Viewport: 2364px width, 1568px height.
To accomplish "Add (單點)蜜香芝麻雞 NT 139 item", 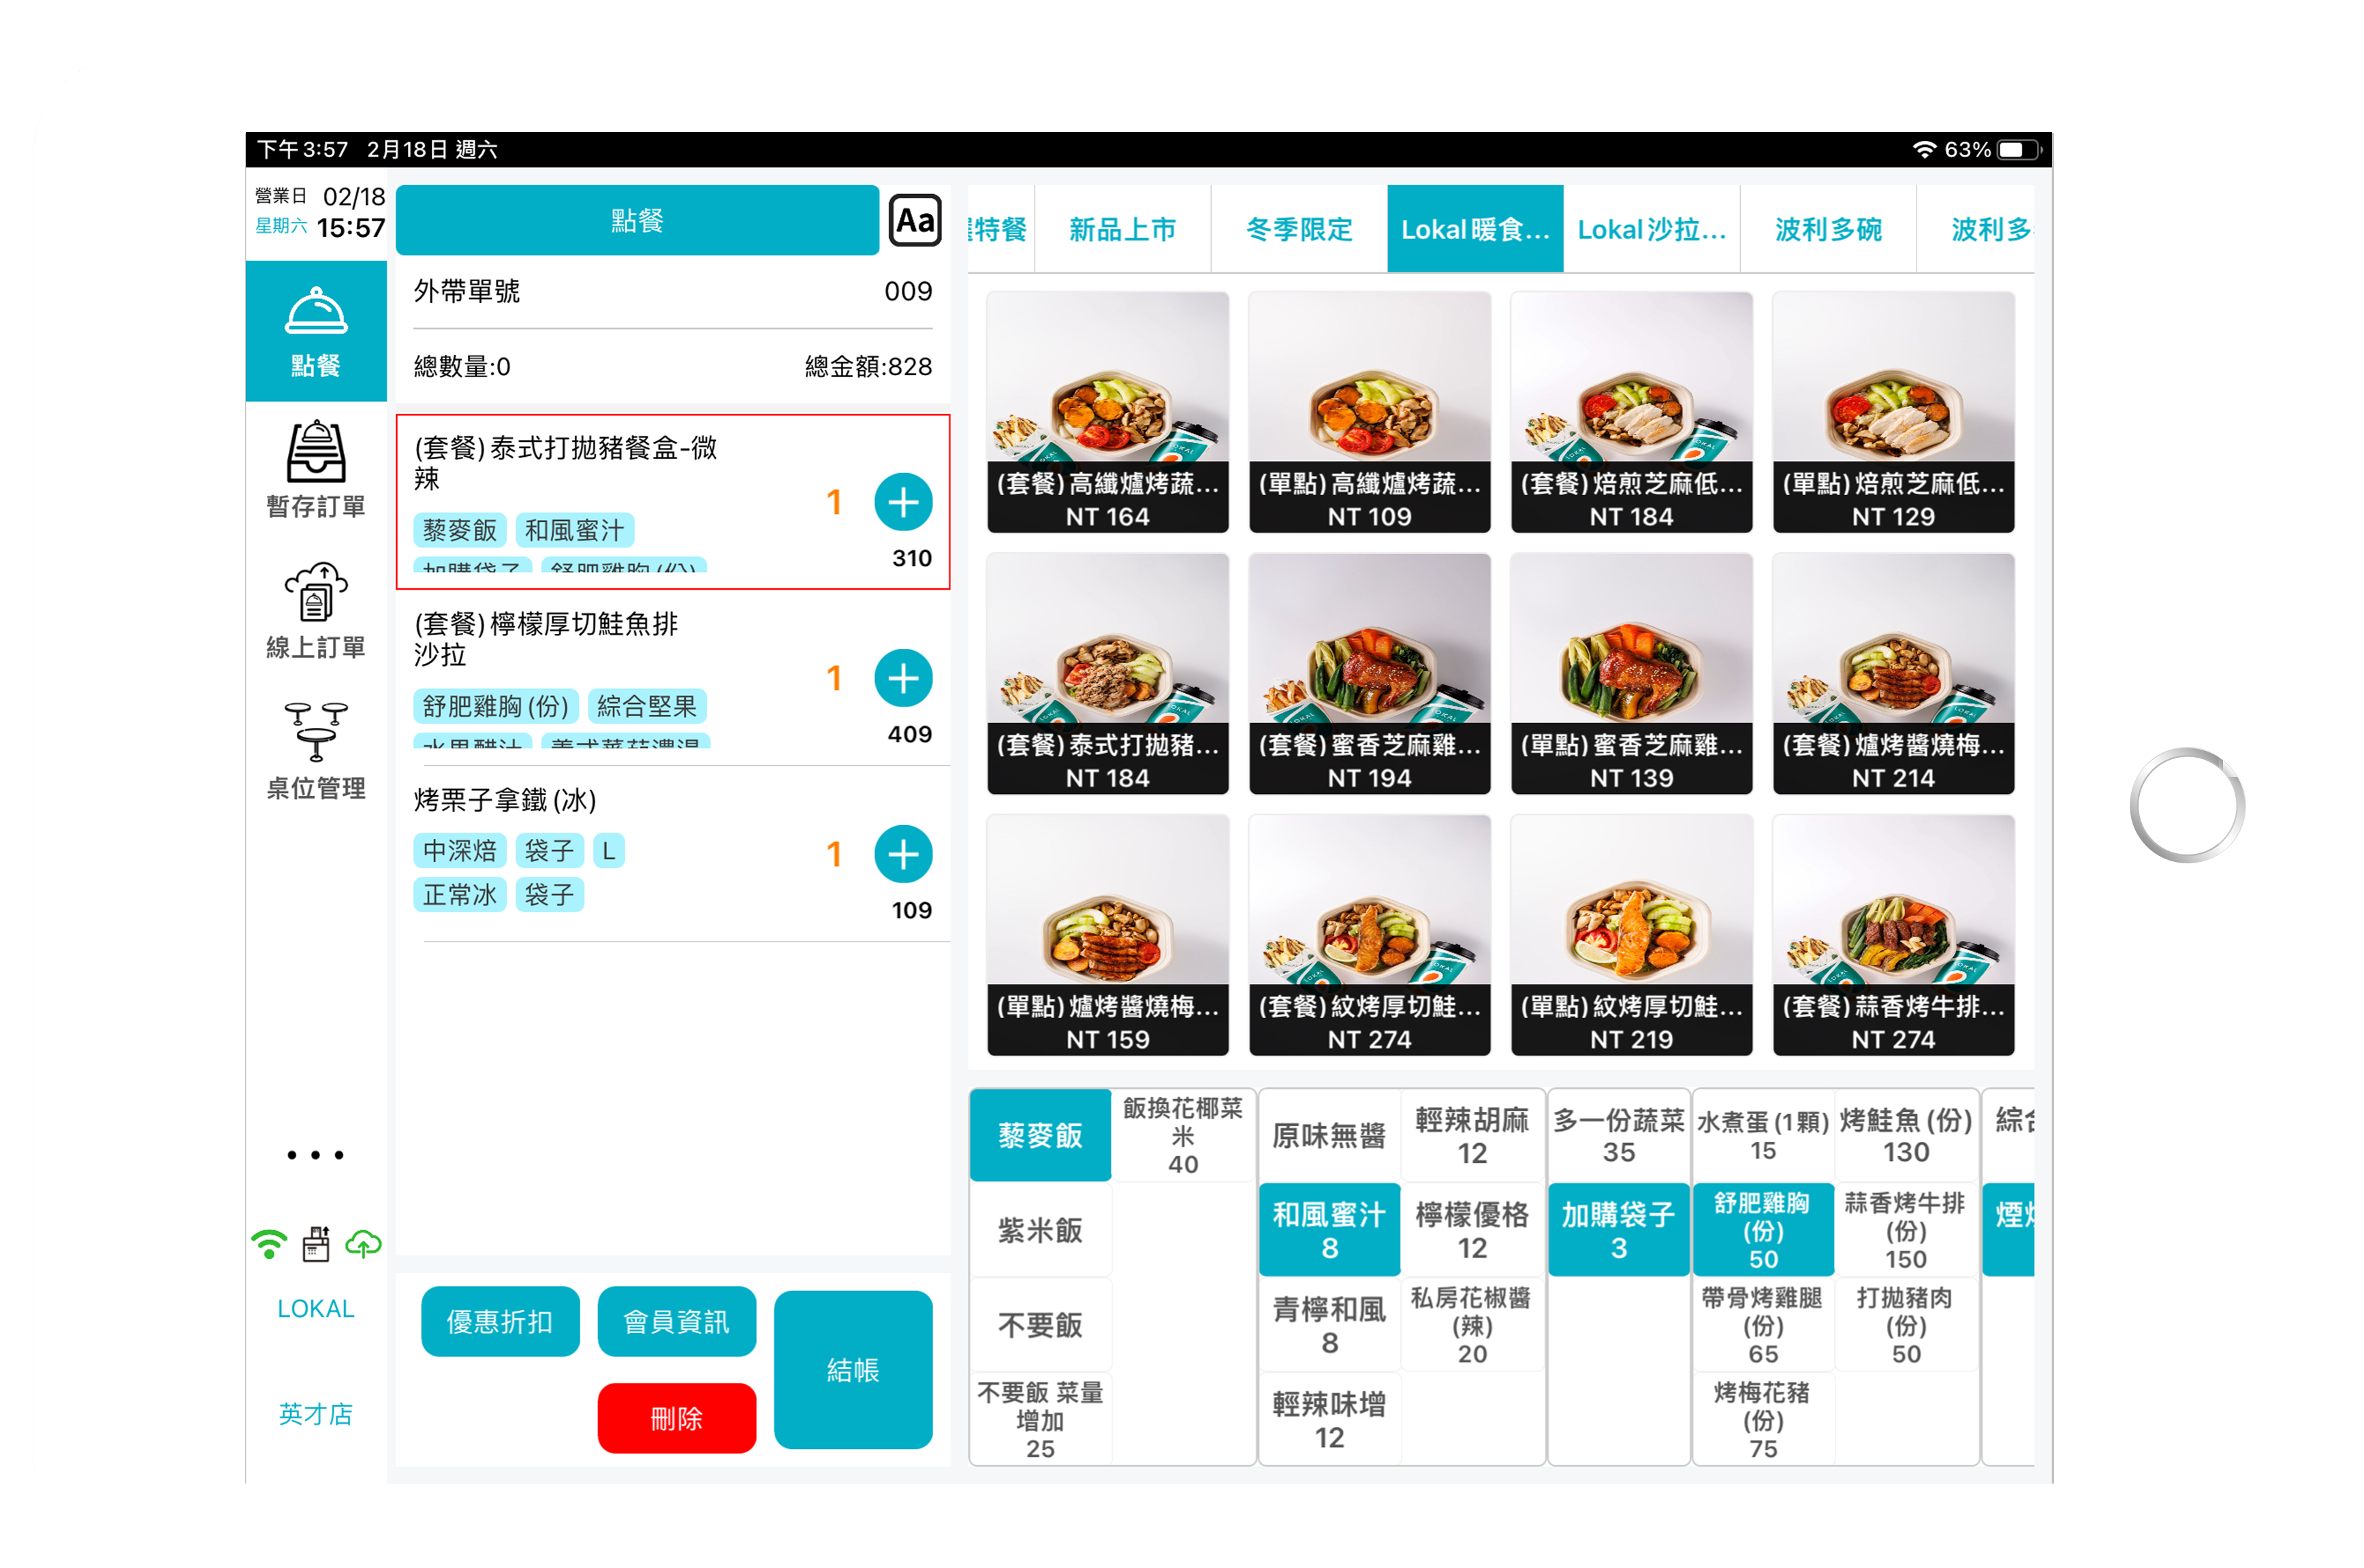I will [x=1632, y=673].
